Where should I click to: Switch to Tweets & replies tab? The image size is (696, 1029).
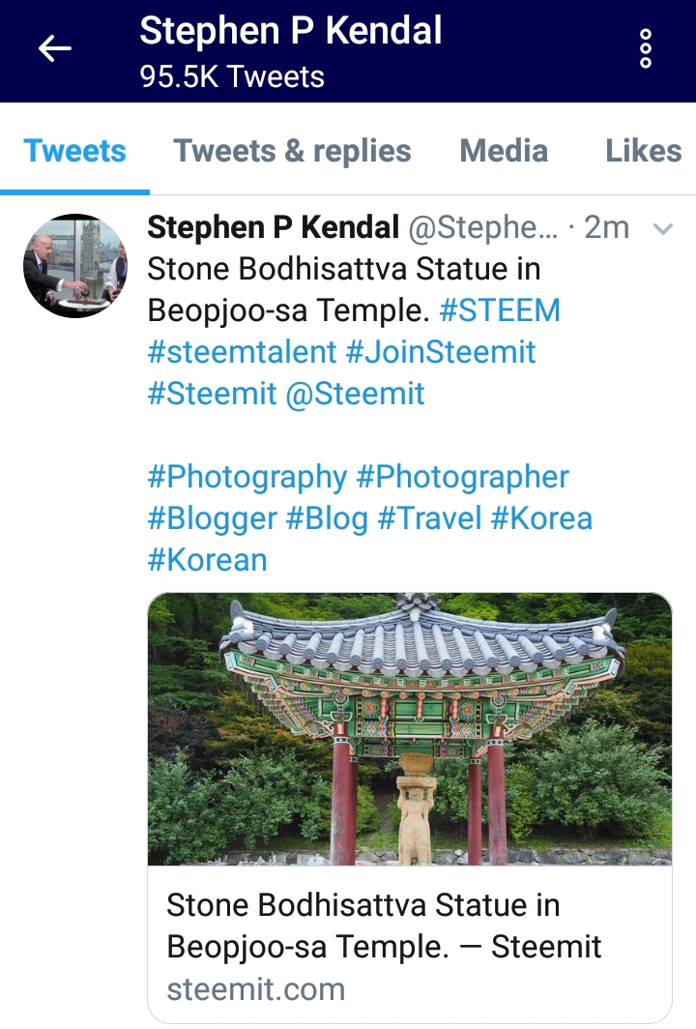point(292,151)
